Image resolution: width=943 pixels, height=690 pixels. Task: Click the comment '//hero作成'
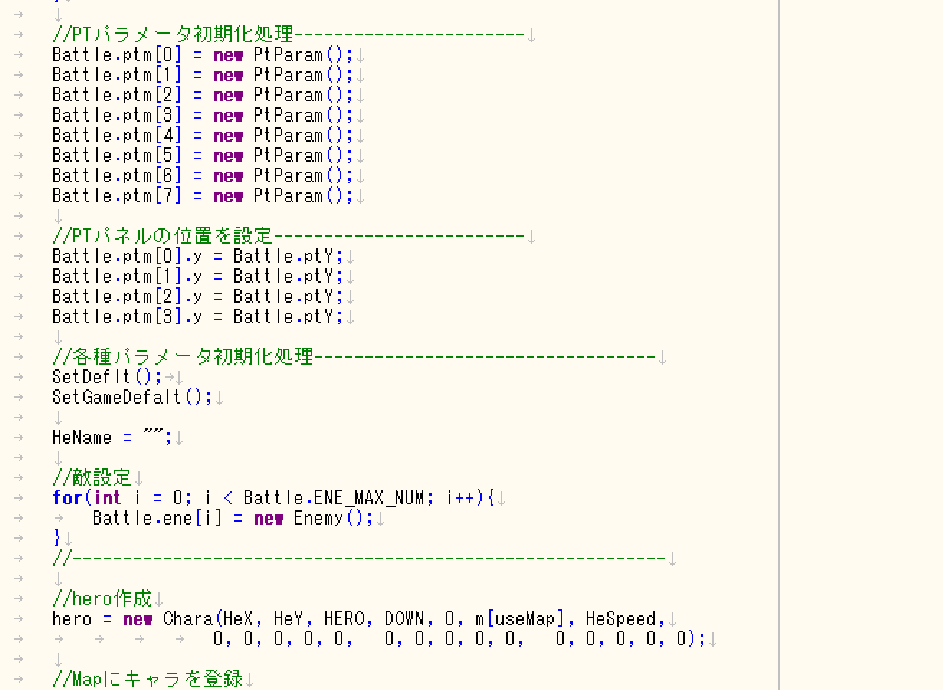(102, 599)
